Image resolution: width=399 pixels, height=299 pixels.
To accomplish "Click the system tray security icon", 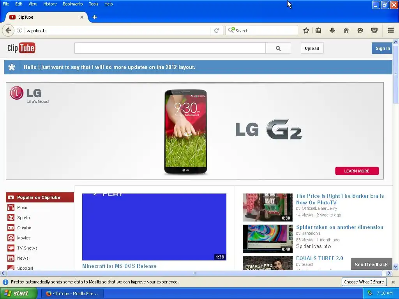I will tap(370, 293).
